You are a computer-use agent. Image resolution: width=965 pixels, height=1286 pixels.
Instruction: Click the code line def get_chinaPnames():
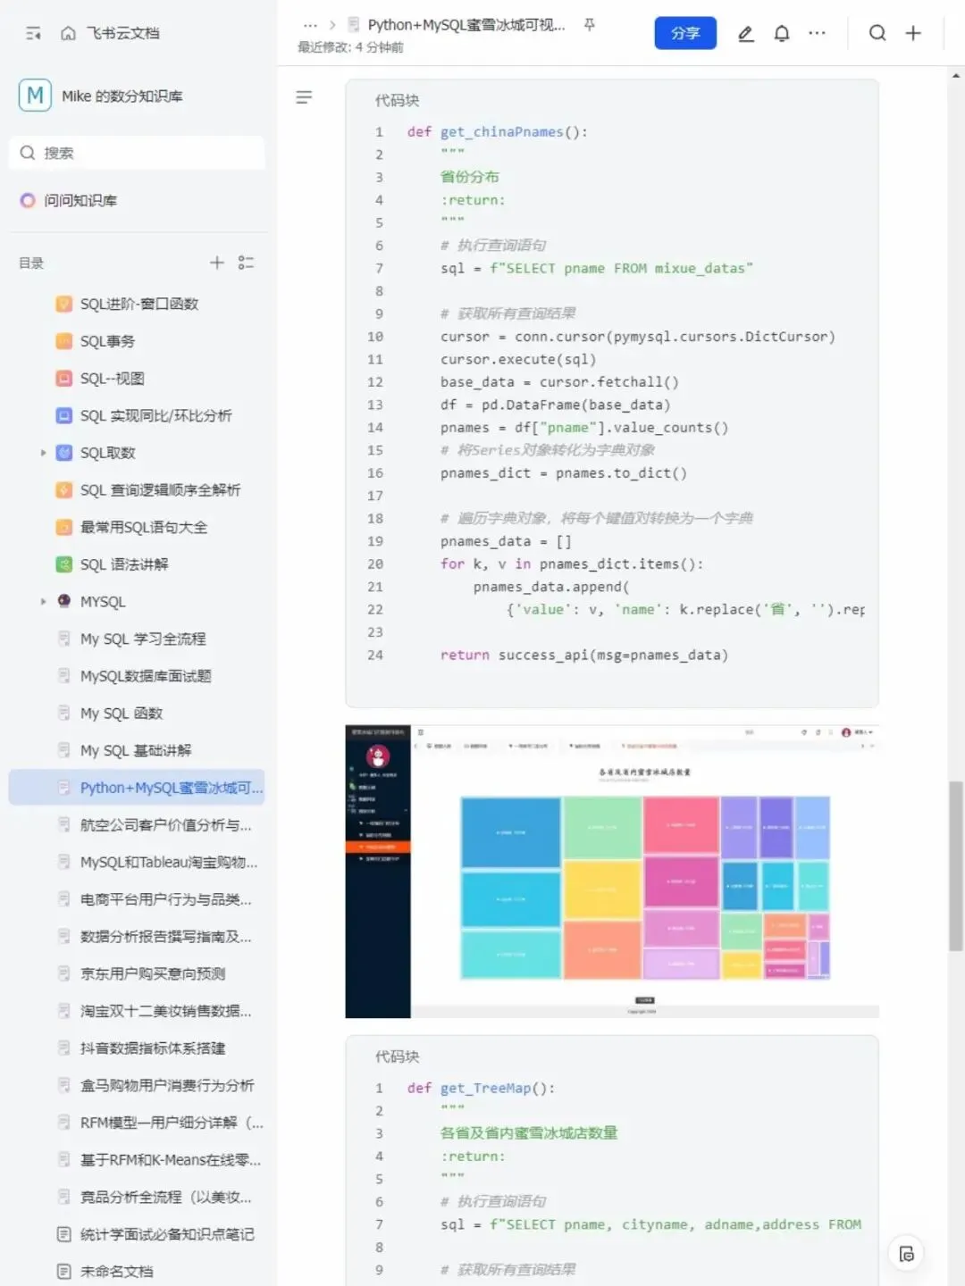498,132
